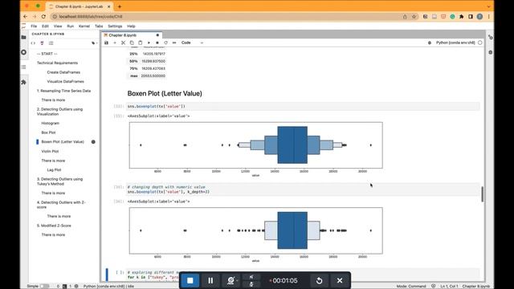Click the sns.boxenplot code cell 33

[303, 106]
